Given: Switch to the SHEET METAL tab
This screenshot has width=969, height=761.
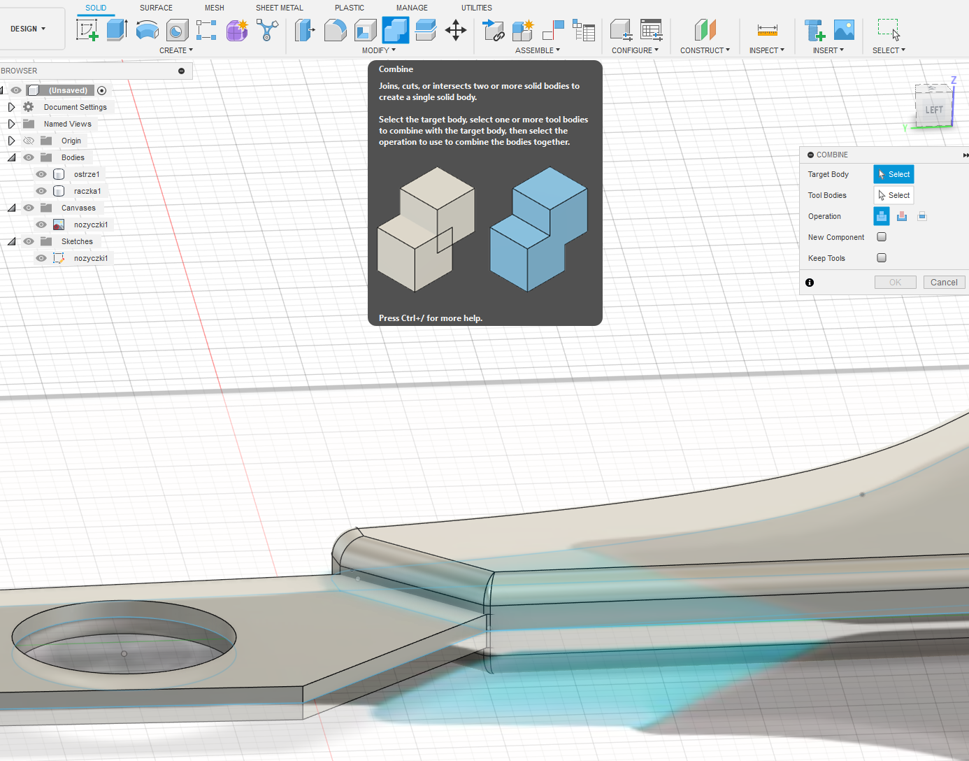Looking at the screenshot, I should (279, 8).
